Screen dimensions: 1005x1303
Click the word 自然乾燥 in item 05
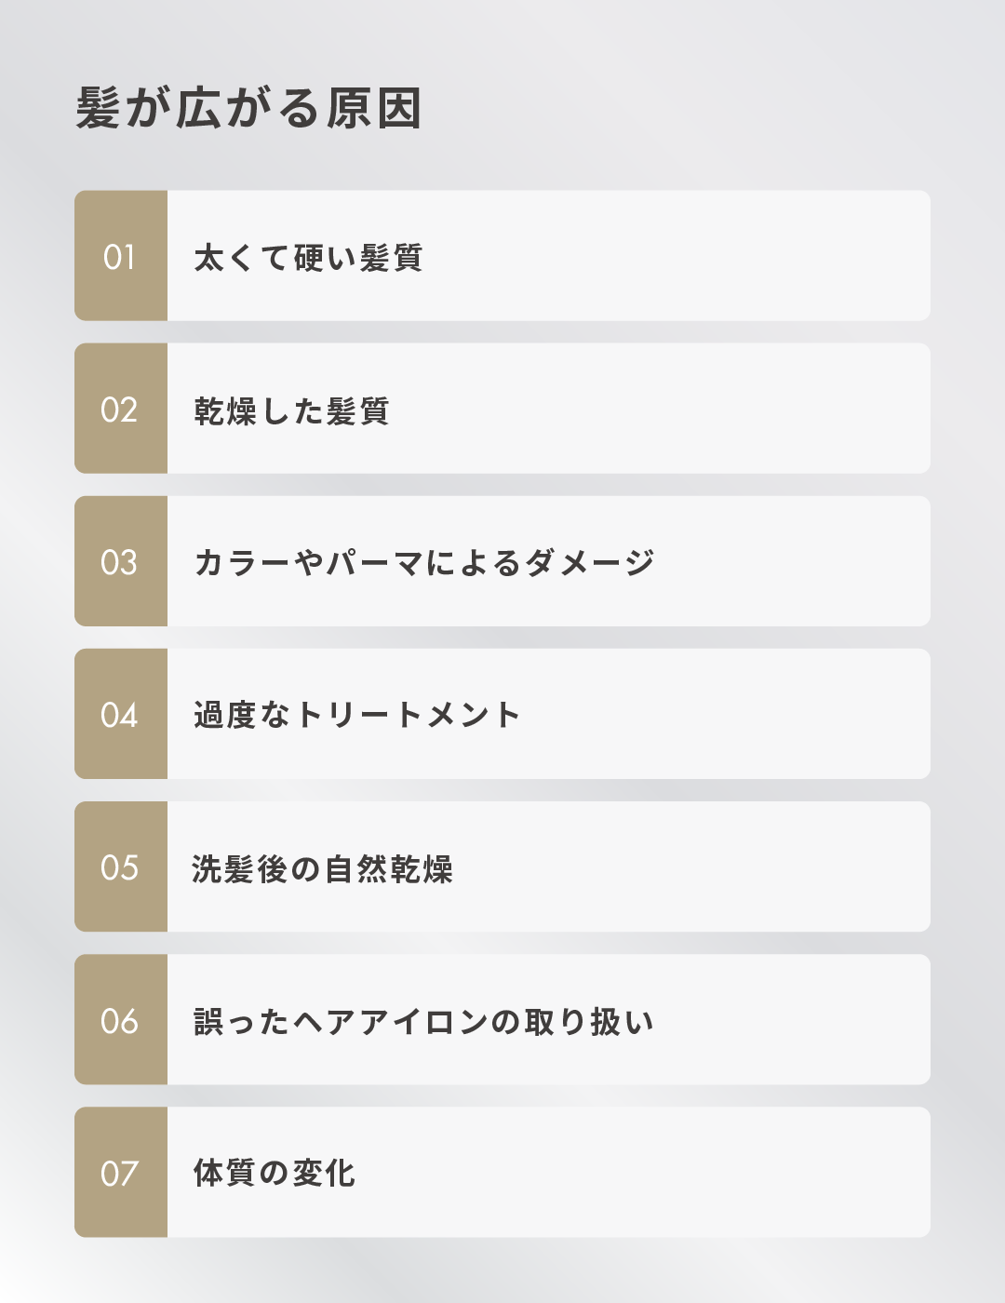coord(388,868)
